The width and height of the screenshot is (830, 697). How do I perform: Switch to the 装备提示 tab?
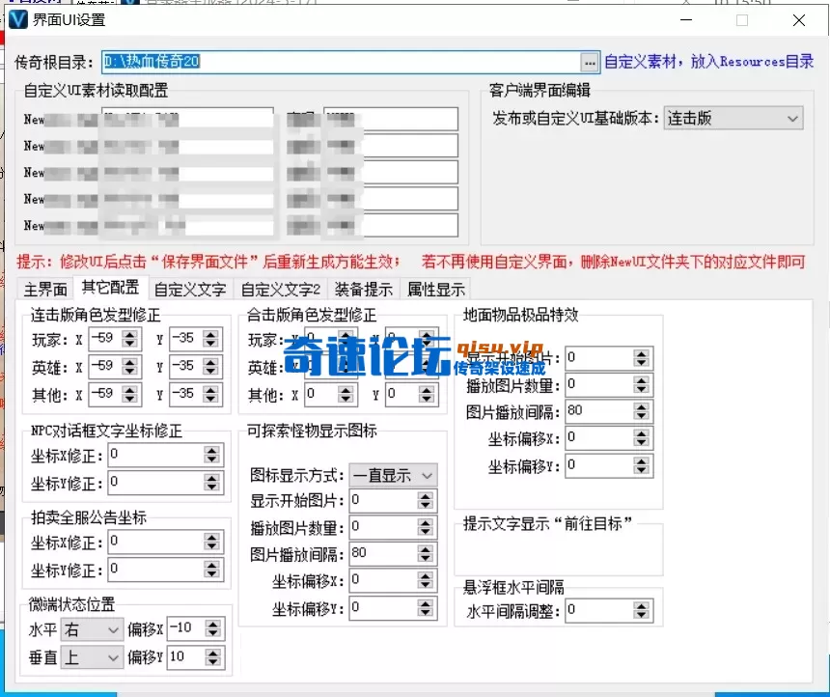(363, 288)
